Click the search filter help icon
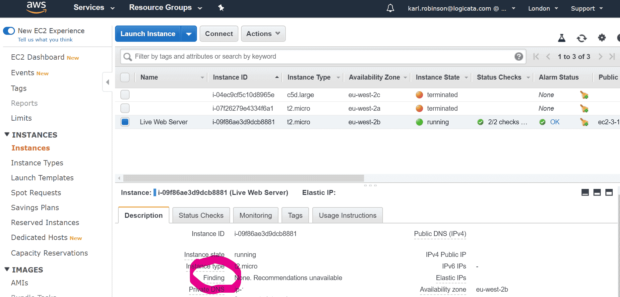620x297 pixels. [x=519, y=57]
